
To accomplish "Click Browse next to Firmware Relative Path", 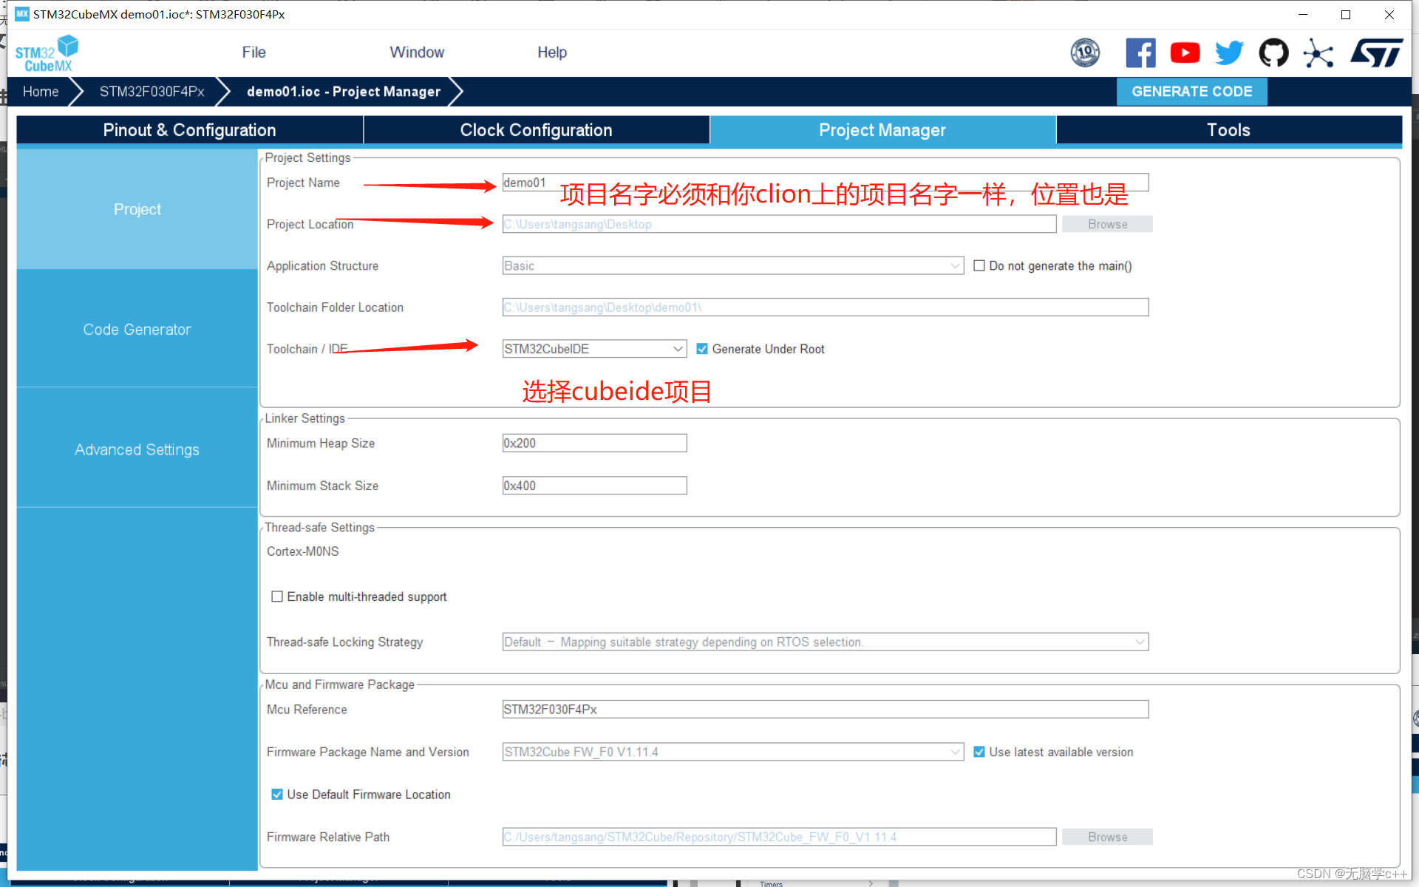I will coord(1107,837).
